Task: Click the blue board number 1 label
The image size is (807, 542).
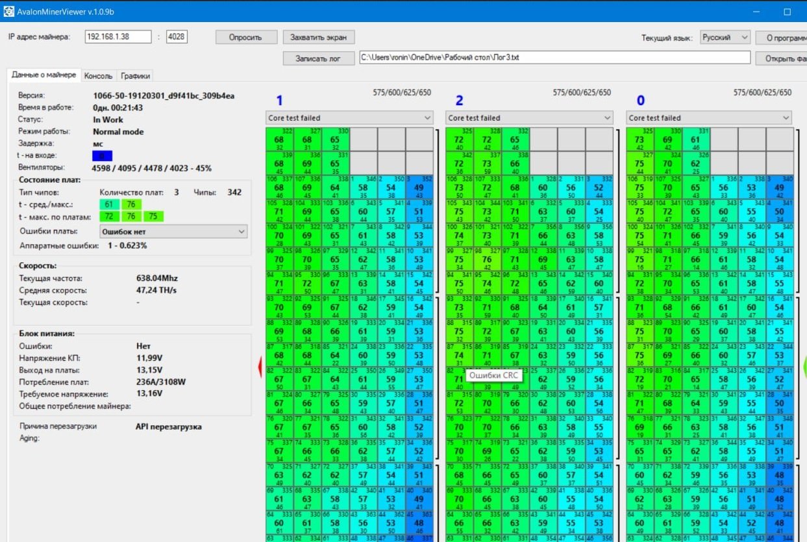Action: tap(280, 100)
